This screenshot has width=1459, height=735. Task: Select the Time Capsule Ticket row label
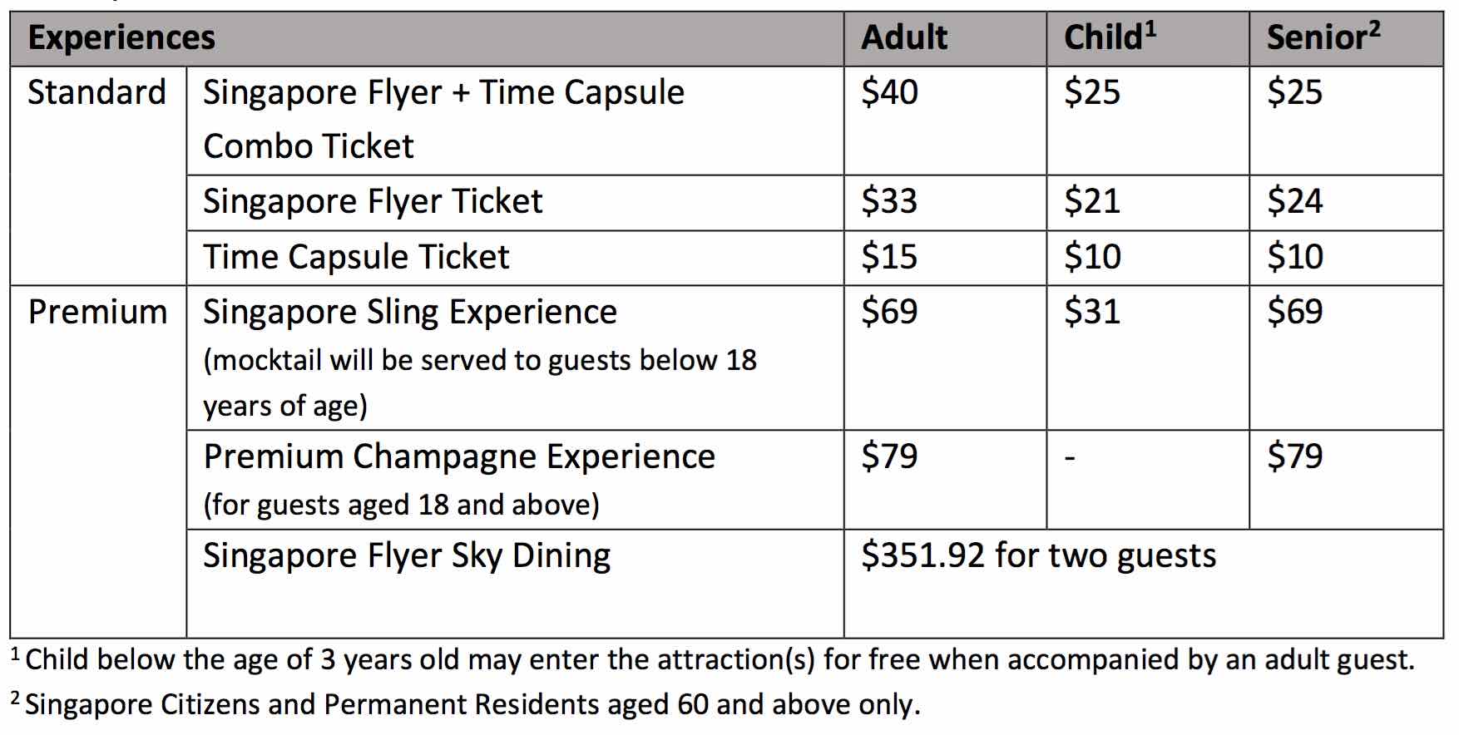click(356, 257)
